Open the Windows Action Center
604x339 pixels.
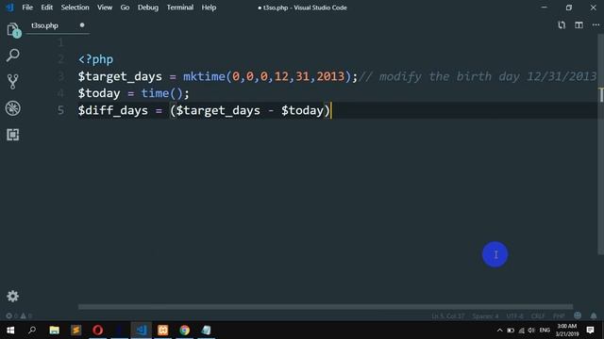click(x=590, y=331)
